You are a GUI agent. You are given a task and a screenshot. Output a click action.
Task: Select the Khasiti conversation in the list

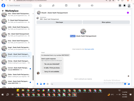(x=16, y=55)
